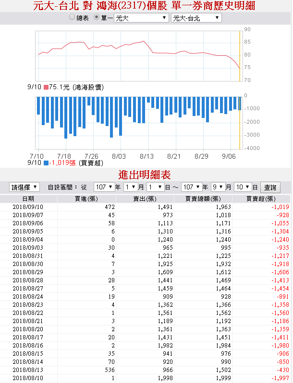Open the 元大-台北 branch dropdown
The image size is (293, 383).
(x=196, y=18)
